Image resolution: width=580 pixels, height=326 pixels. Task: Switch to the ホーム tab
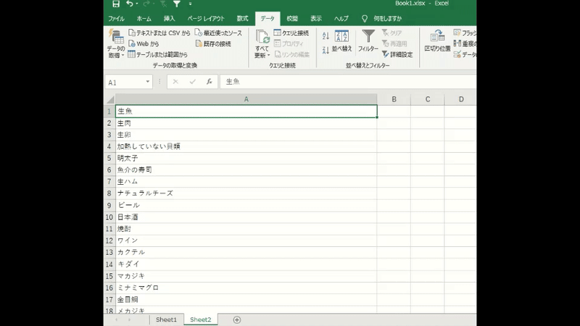(144, 19)
